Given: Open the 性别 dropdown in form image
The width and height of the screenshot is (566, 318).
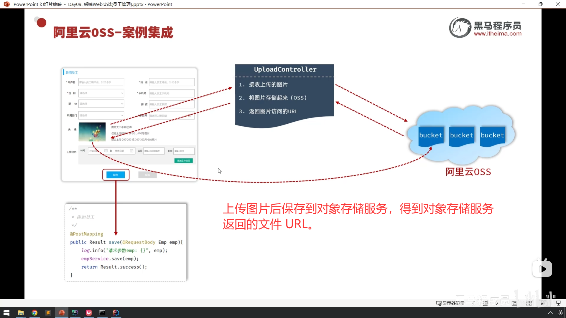Looking at the screenshot, I should point(101,93).
